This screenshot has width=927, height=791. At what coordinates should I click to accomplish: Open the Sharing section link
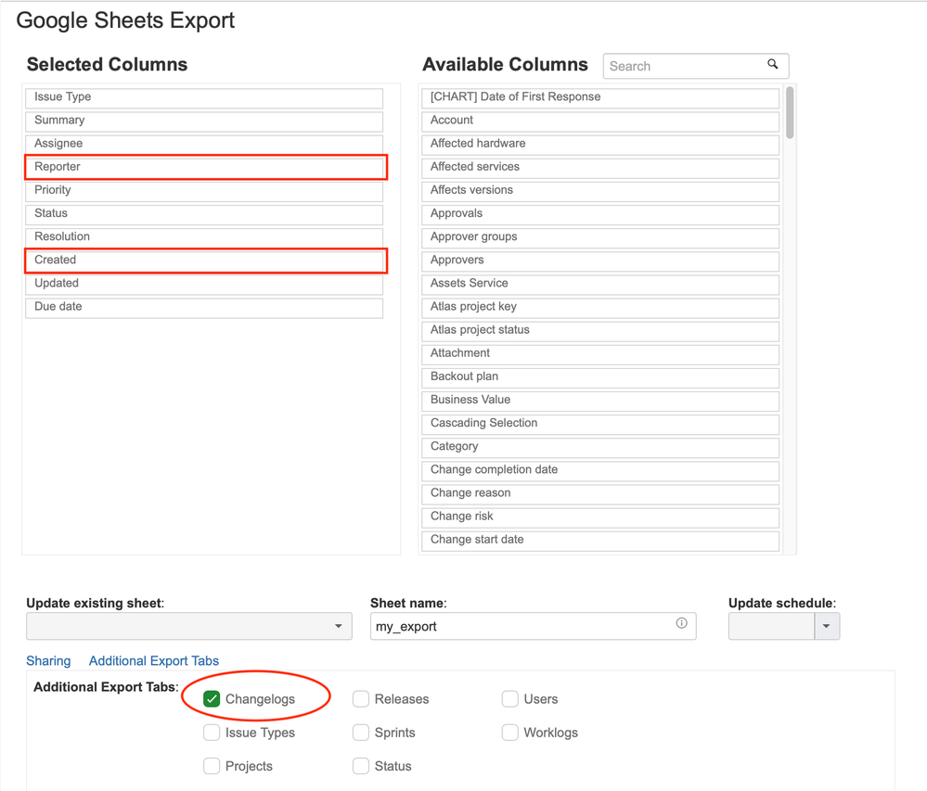(x=48, y=661)
